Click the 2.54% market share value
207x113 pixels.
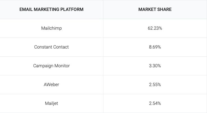(155, 103)
